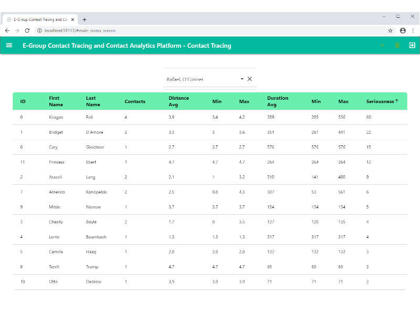This screenshot has height=315, width=420.
Task: Open a new browser tab
Action: 85,19
